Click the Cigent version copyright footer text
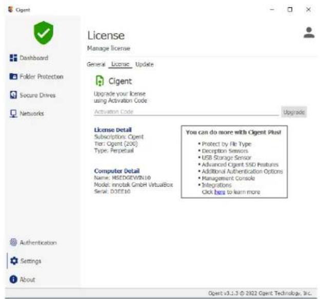The height and width of the screenshot is (299, 320). [x=260, y=293]
